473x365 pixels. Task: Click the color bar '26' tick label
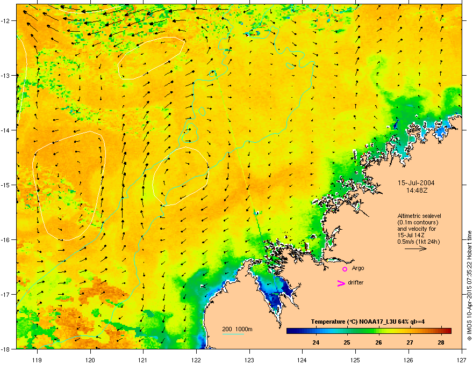pyautogui.click(x=378, y=342)
